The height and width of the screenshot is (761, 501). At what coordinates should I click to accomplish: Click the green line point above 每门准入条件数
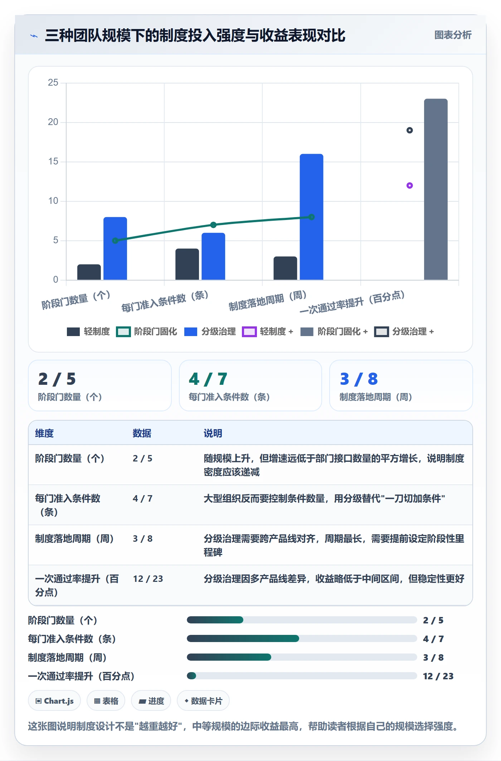point(213,225)
